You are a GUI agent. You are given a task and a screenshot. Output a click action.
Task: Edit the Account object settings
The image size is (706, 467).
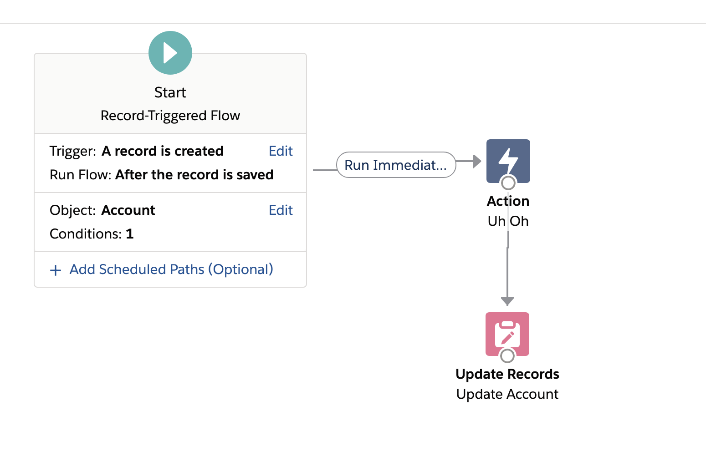click(281, 210)
